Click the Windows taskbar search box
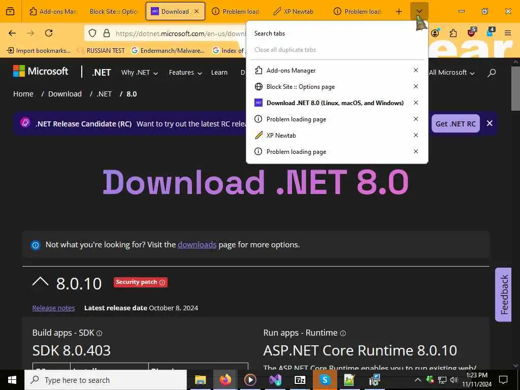Screen dimensions: 520x390 click(x=106, y=380)
